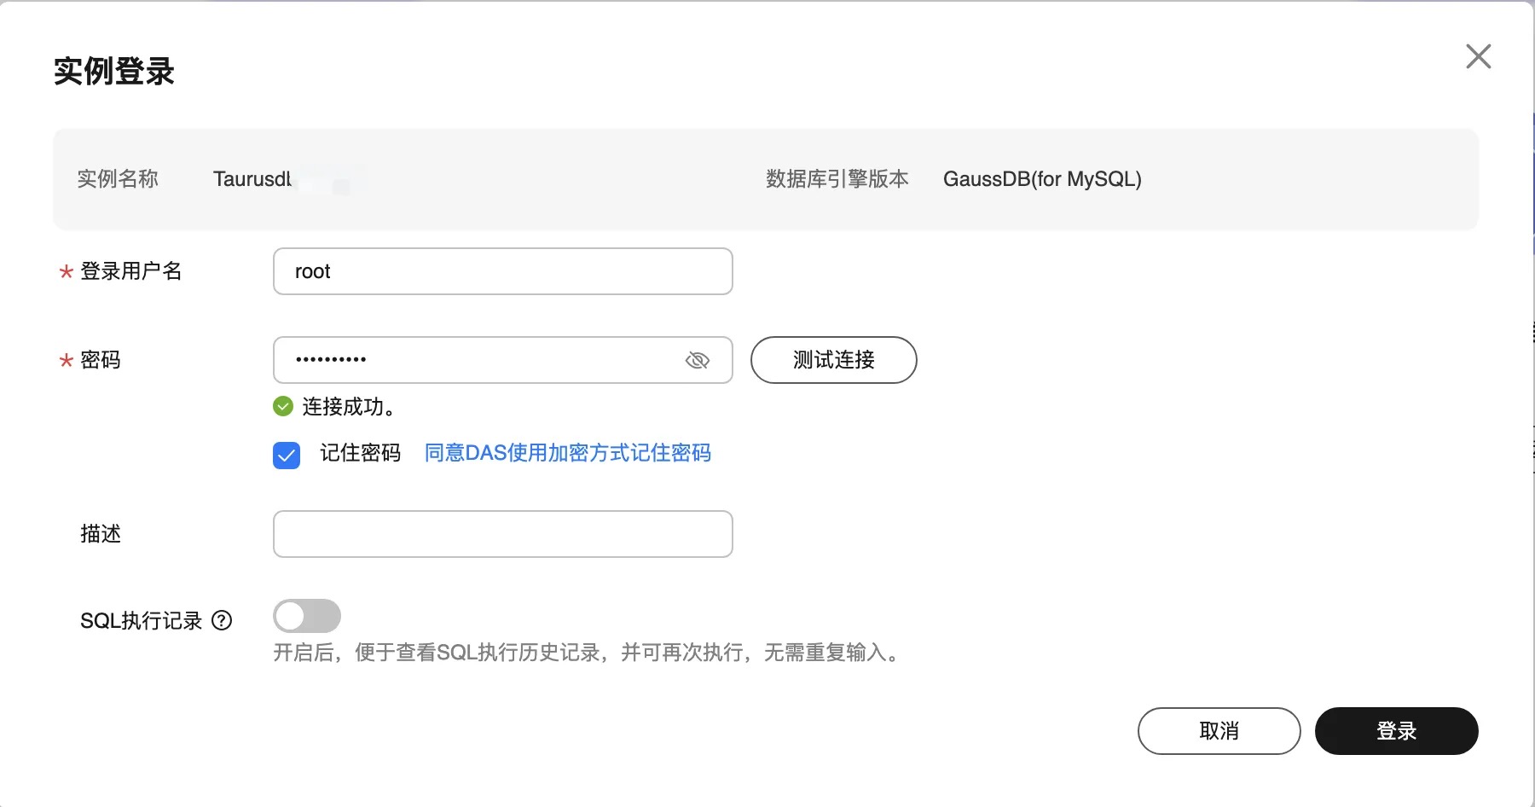The height and width of the screenshot is (807, 1535).
Task: Click the 取消 button
Action: click(1219, 731)
